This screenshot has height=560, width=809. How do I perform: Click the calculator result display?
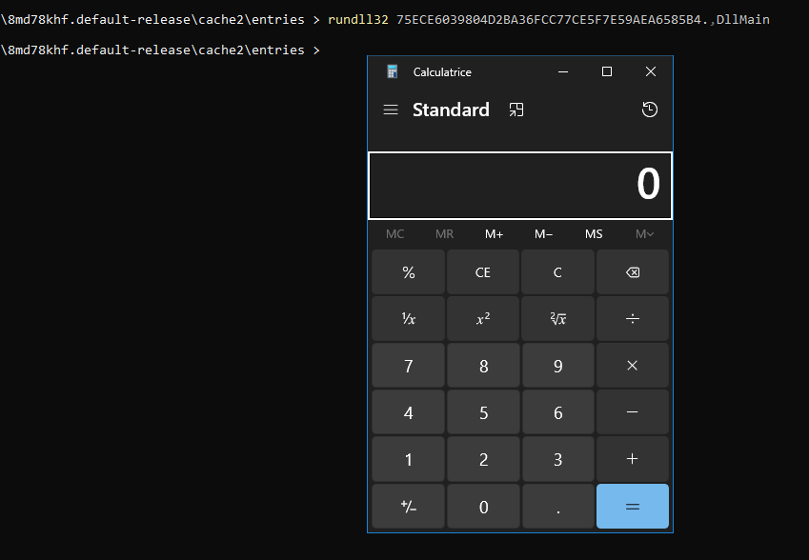[x=520, y=185]
